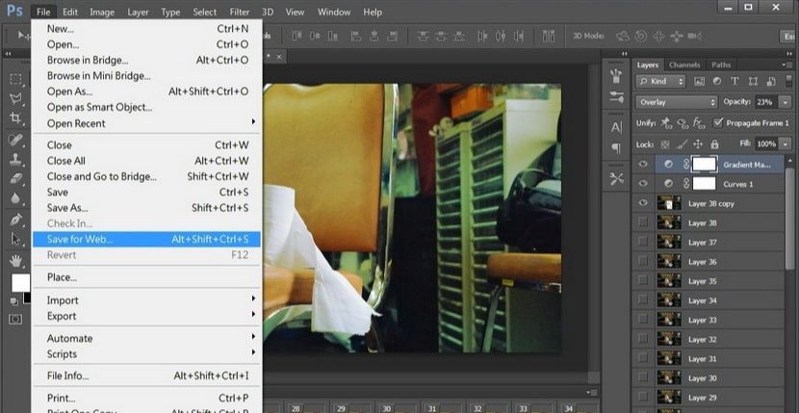Show Layer 35 visibility box
This screenshot has width=799, height=413.
coord(643,280)
